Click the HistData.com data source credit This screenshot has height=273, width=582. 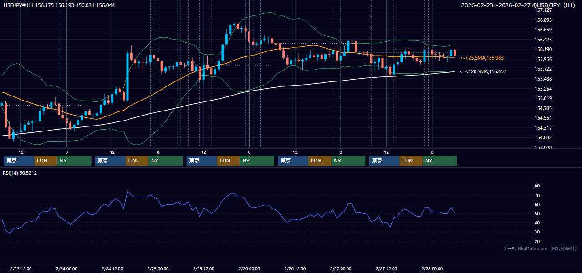coord(540,248)
